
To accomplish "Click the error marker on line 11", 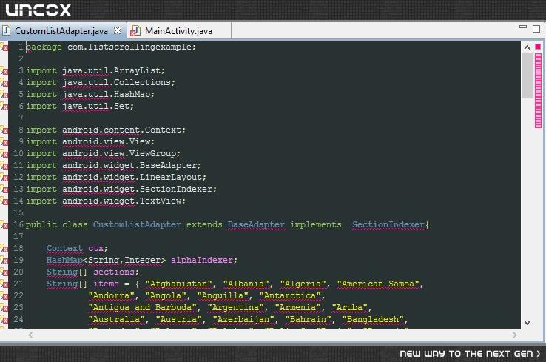I will (x=4, y=166).
